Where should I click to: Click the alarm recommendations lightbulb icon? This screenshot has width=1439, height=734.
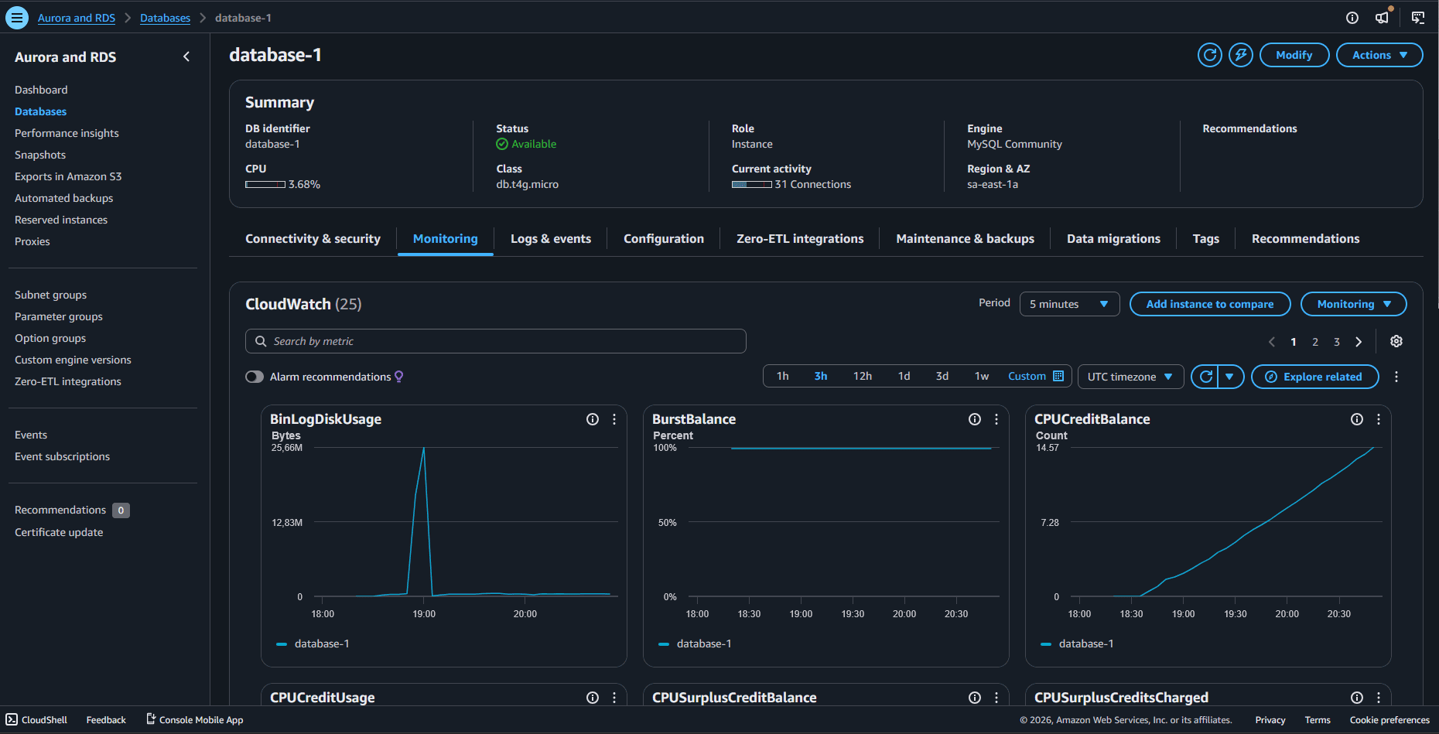point(399,377)
